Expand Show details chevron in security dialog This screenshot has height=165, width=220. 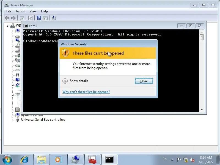65,81
